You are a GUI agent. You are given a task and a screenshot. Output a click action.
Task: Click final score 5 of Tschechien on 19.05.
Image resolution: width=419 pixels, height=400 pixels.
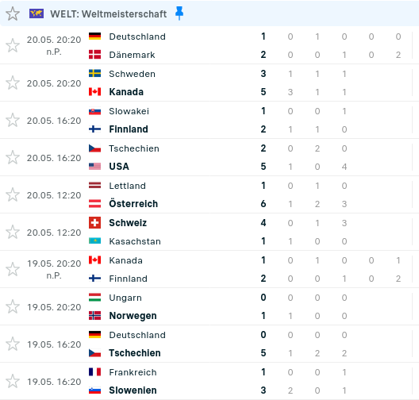(263, 353)
